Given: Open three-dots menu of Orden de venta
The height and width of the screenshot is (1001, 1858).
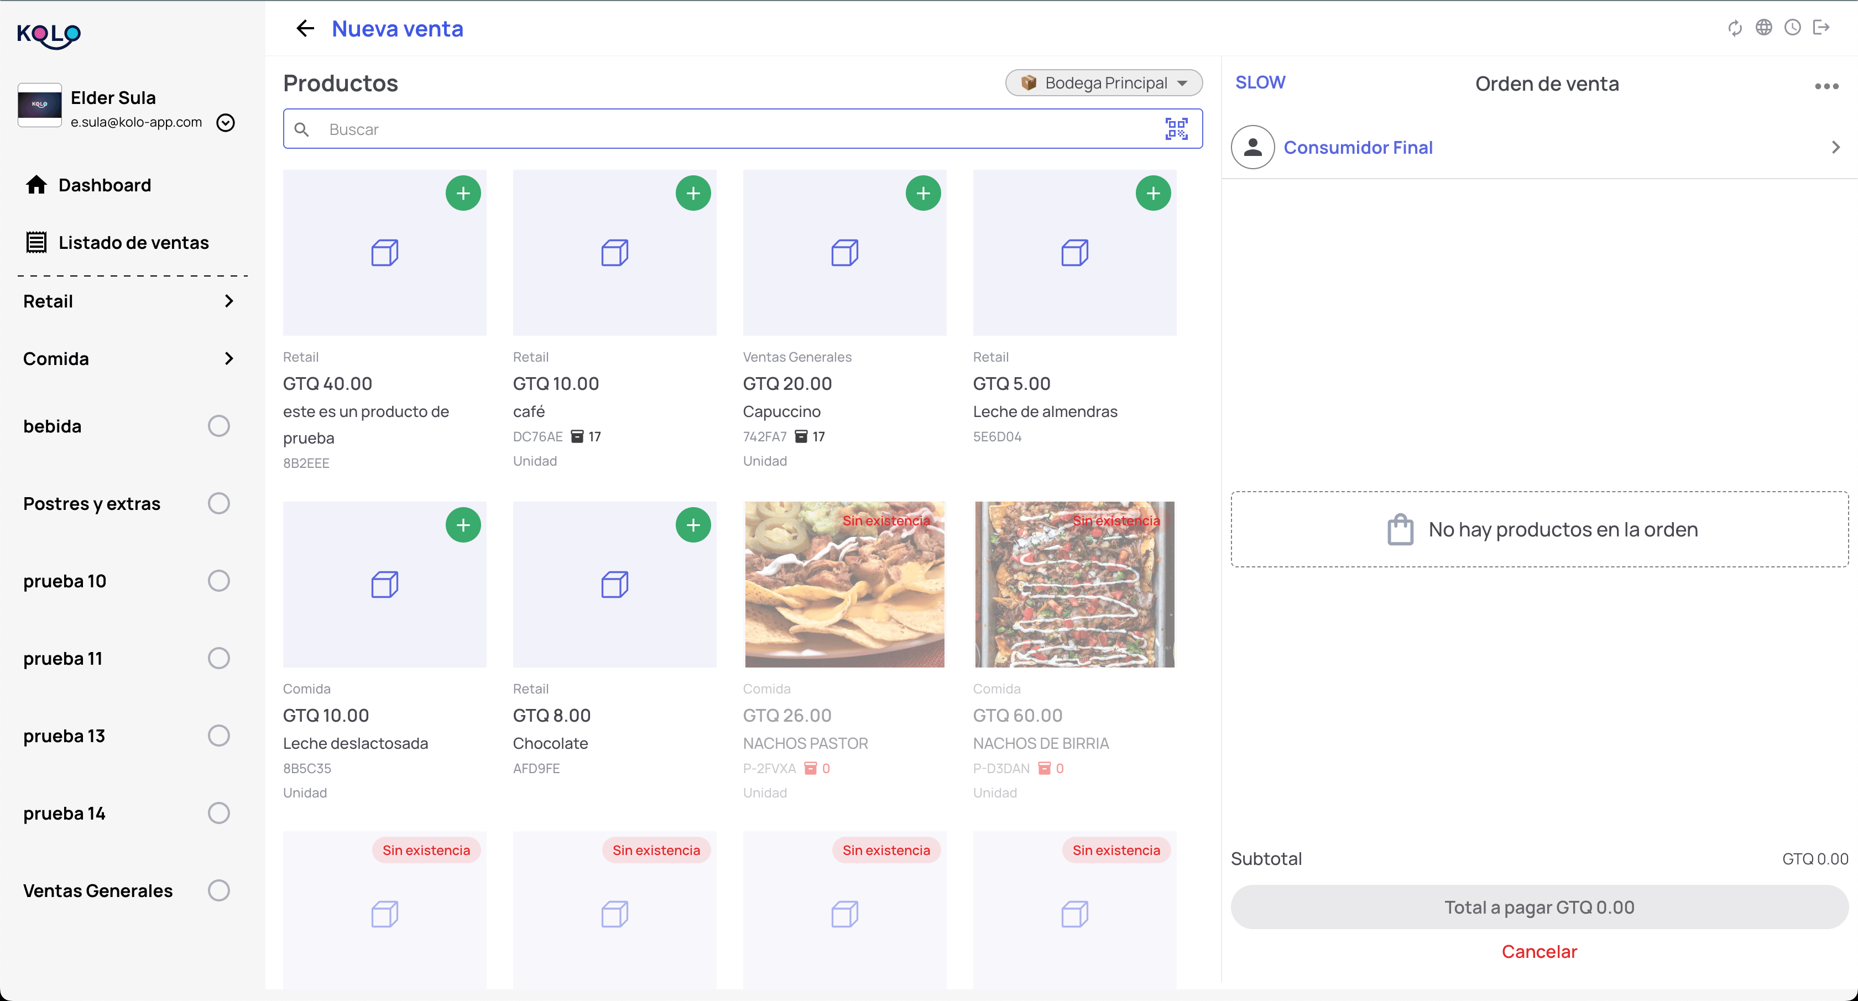Looking at the screenshot, I should (1826, 86).
